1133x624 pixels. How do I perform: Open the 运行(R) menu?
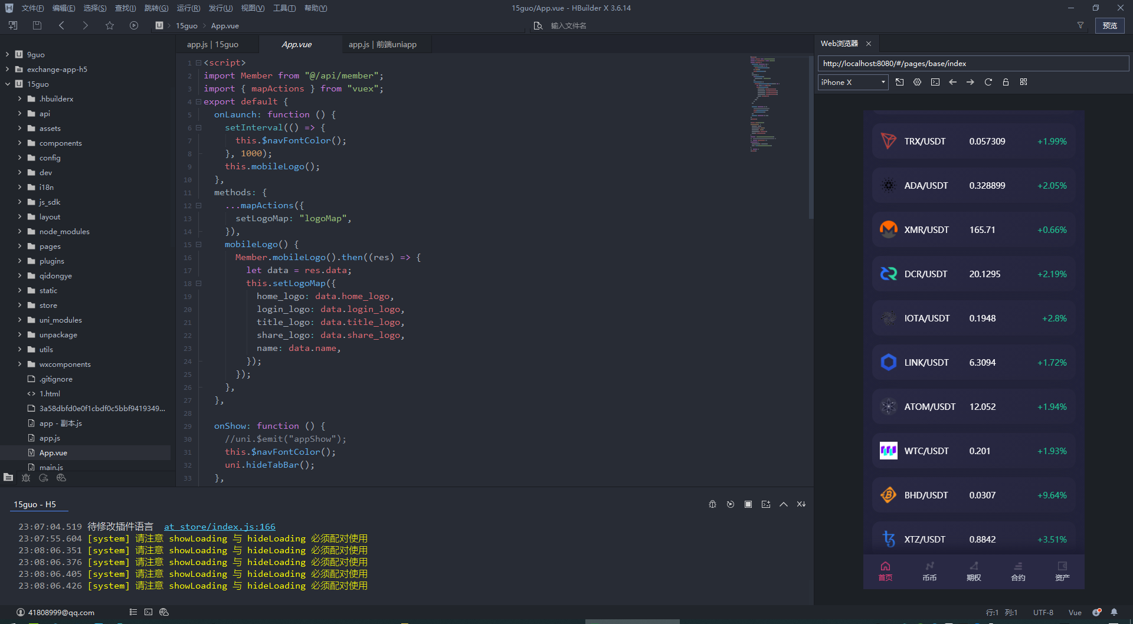188,8
